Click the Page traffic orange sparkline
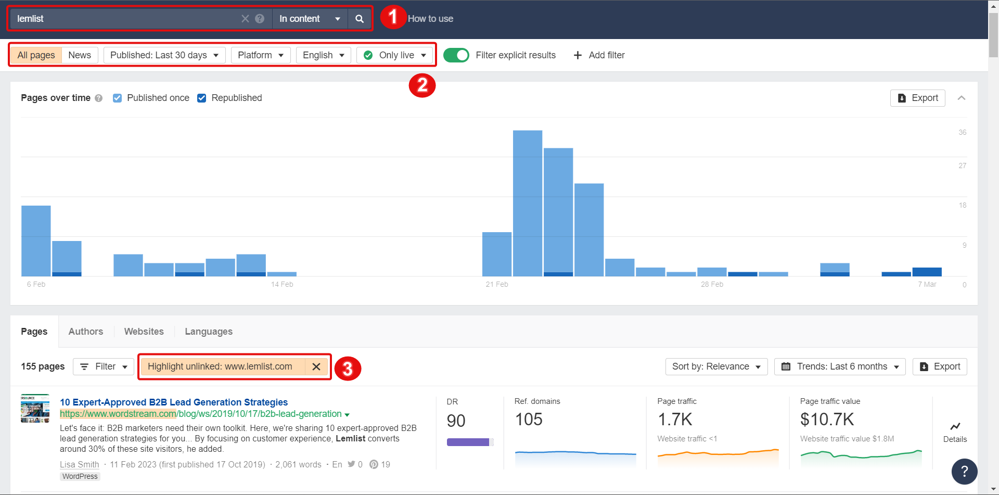 click(718, 456)
